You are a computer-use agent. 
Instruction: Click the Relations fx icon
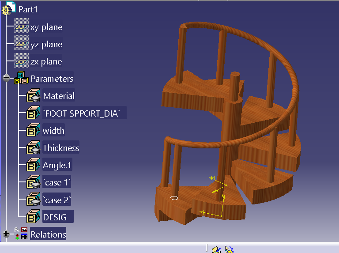(x=21, y=234)
